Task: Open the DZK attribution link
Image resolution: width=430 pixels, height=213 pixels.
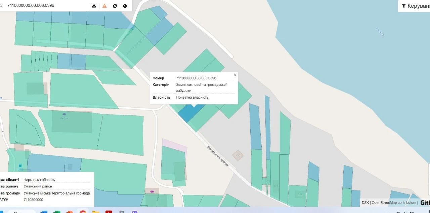Action: click(365, 203)
